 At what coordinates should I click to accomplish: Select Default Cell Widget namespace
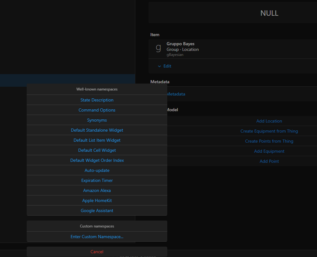[97, 150]
